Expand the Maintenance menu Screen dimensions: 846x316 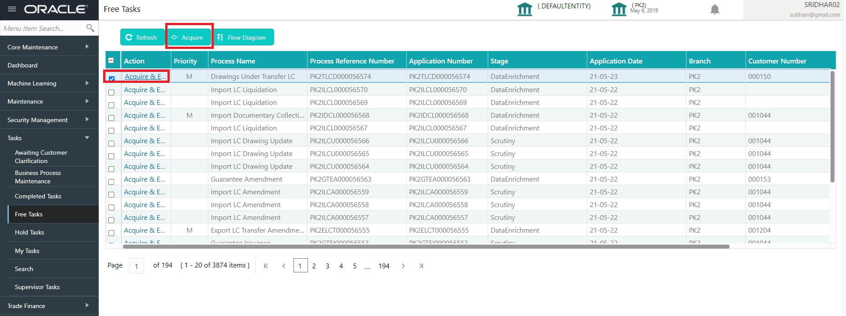pos(49,101)
